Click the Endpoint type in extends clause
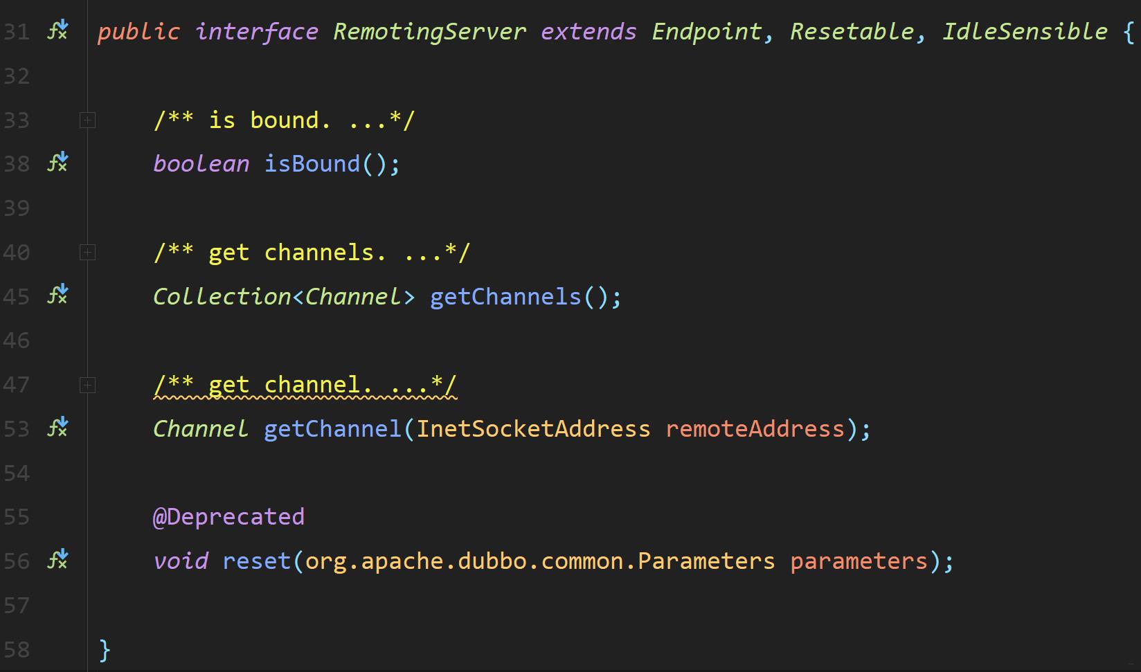 point(706,32)
